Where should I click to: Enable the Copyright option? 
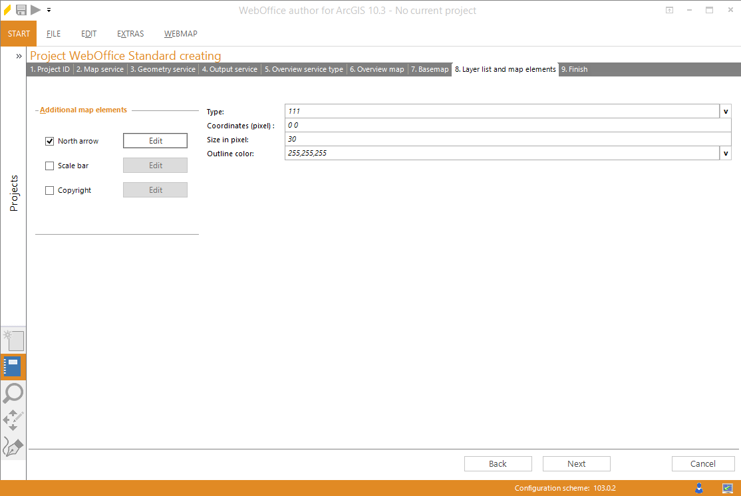point(49,189)
